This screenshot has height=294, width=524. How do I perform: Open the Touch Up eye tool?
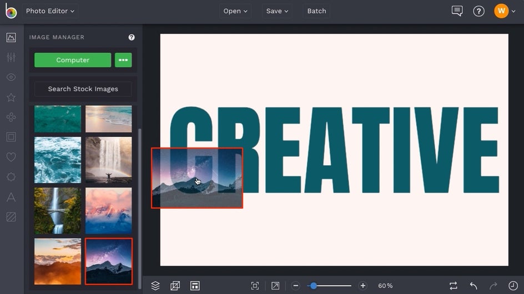[11, 77]
